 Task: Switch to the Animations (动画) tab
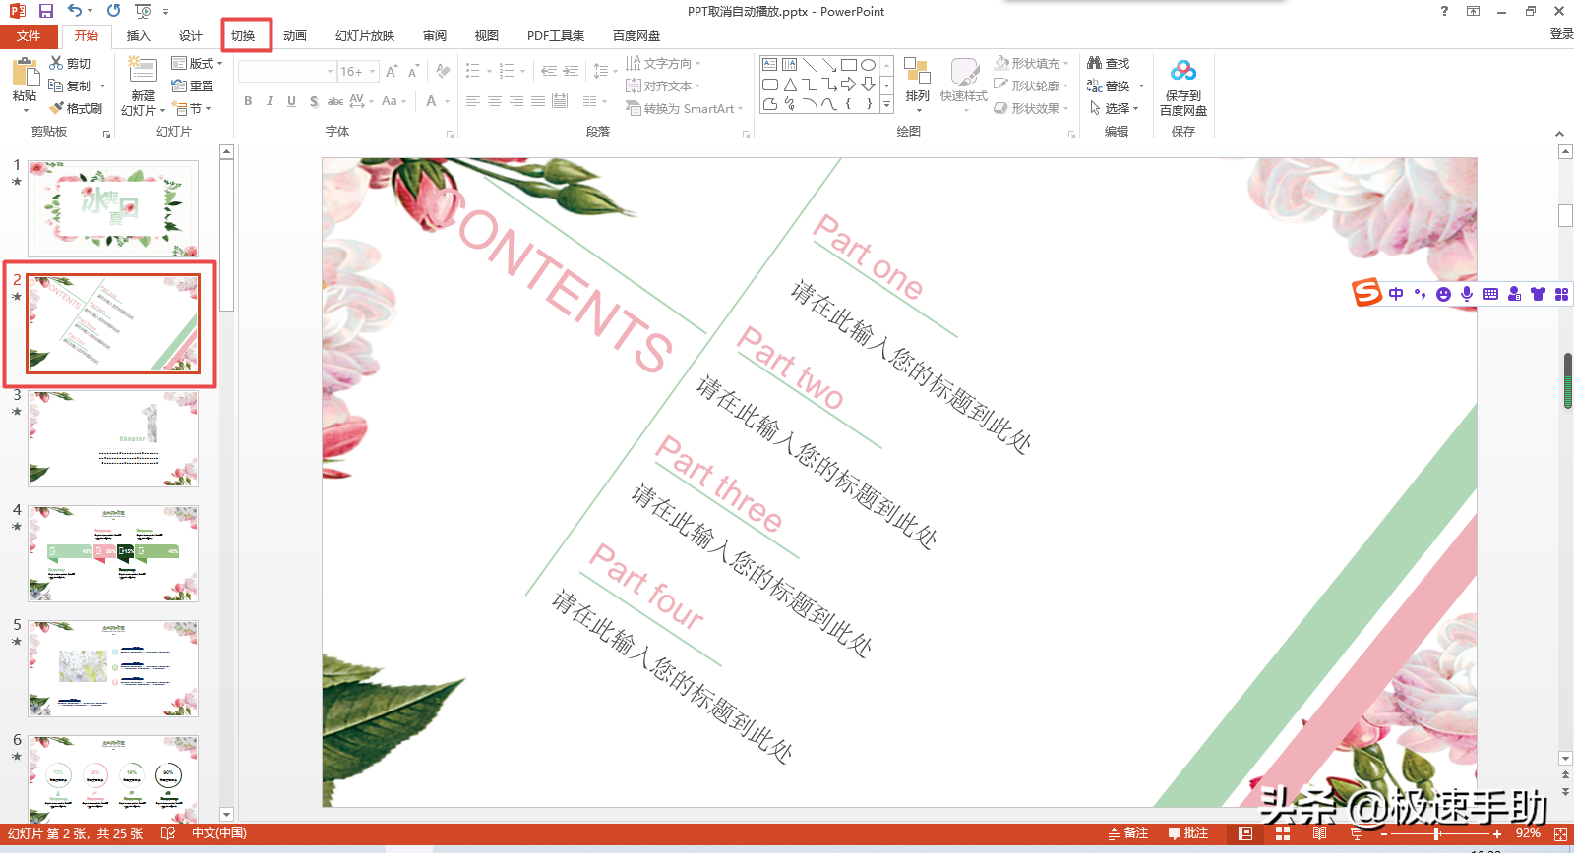(x=295, y=36)
